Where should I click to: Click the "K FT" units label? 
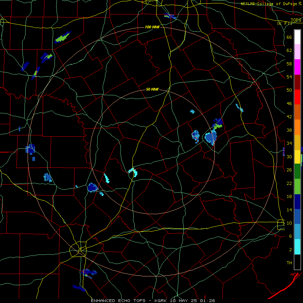click(x=284, y=24)
